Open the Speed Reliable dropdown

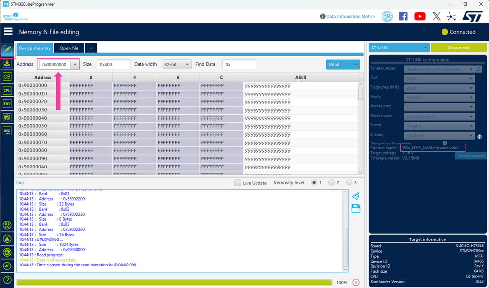click(x=440, y=126)
